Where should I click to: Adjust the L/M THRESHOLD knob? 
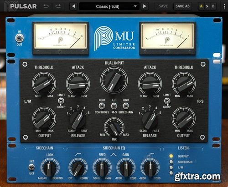(x=44, y=84)
